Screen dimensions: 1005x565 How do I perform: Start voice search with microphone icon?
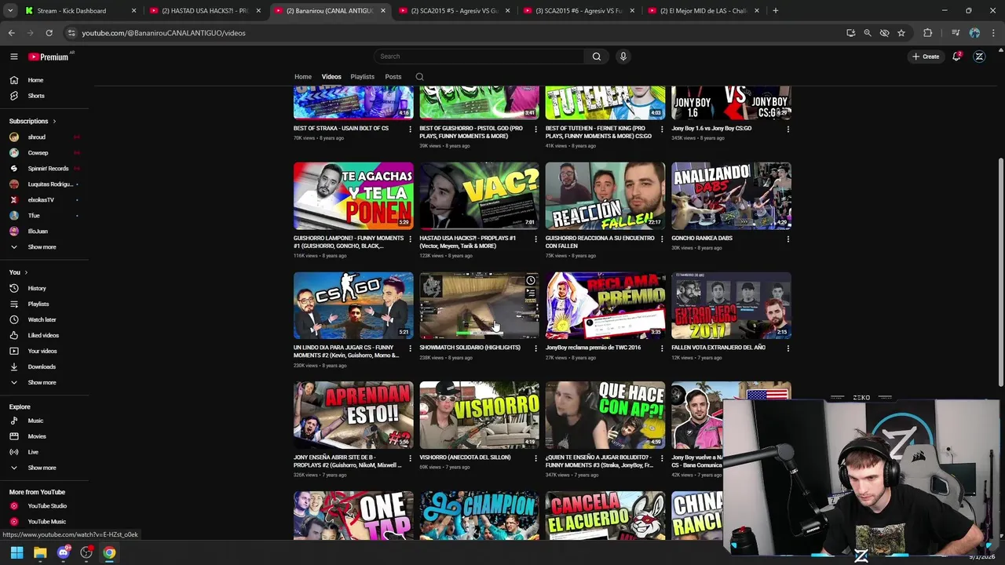(623, 56)
